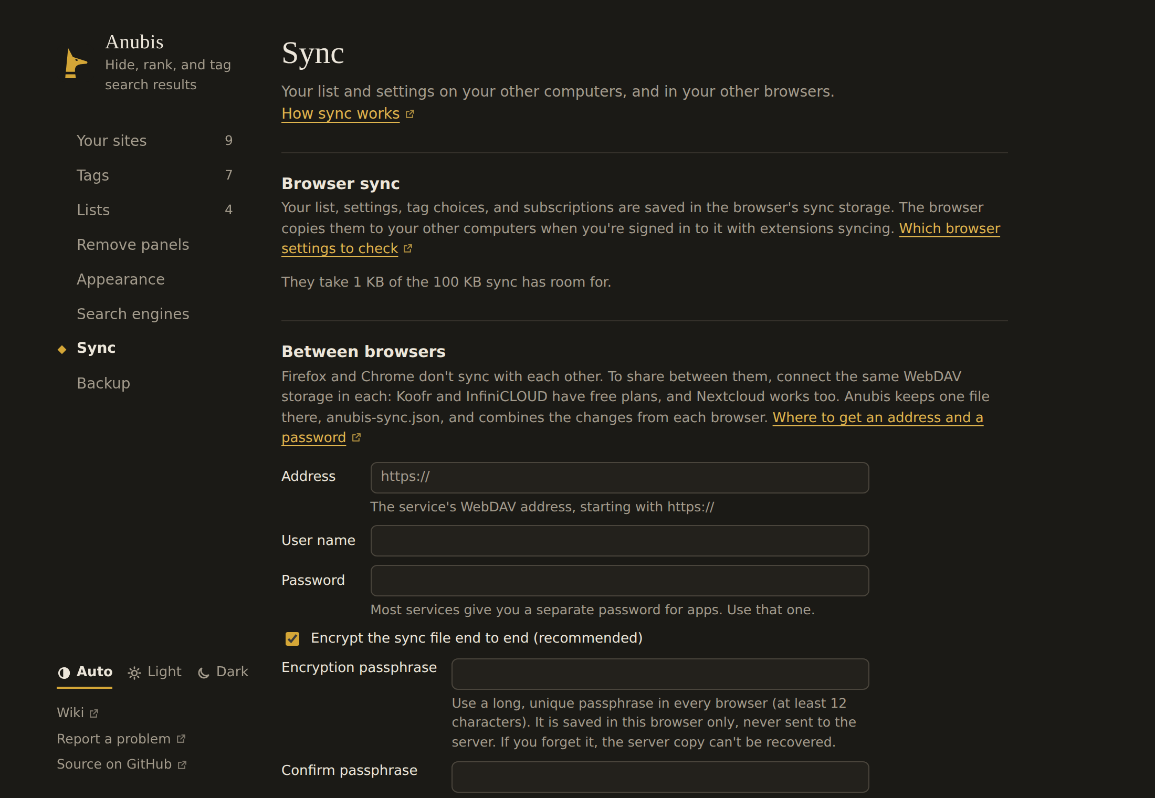Viewport: 1155px width, 798px height.
Task: Click external-link icon next to Source on GitHub
Action: 182,765
